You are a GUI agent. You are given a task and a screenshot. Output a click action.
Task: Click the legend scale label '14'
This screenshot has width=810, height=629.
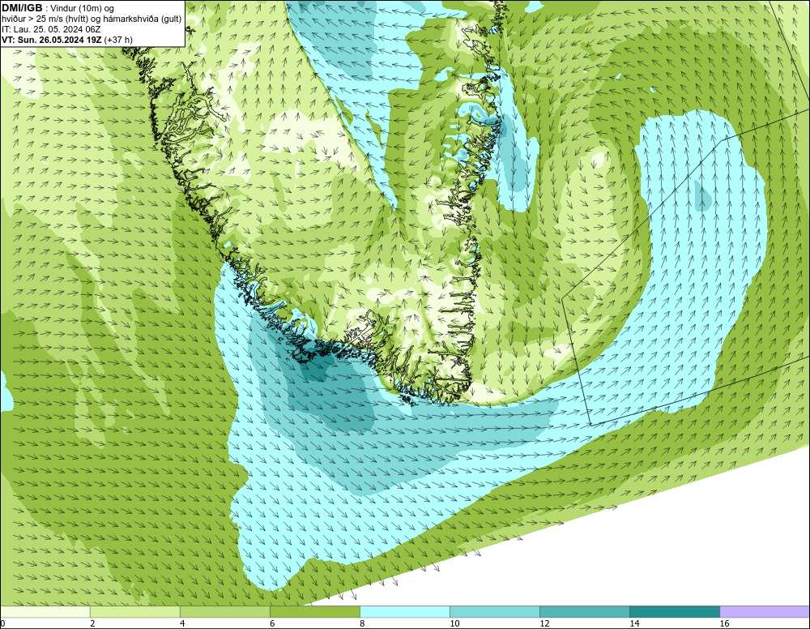point(634,623)
